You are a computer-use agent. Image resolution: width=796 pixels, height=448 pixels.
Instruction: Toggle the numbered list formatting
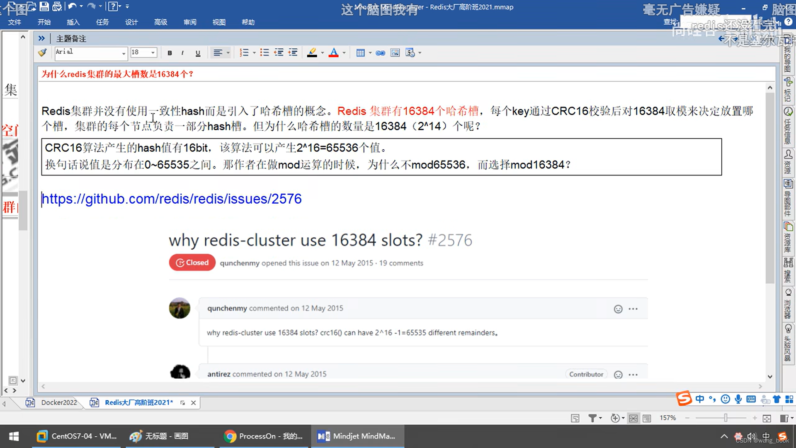[244, 52]
